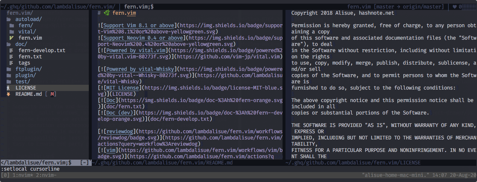Click the M modified marker beside README.md

[52, 94]
